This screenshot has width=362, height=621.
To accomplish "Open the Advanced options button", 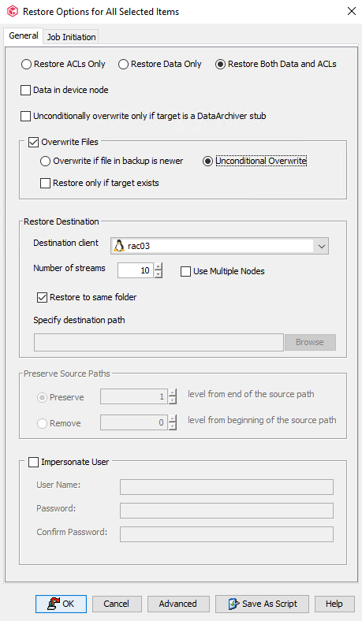I will [178, 604].
